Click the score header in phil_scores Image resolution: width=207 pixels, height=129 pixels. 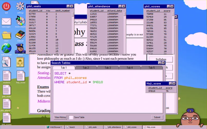click(x=167, y=11)
